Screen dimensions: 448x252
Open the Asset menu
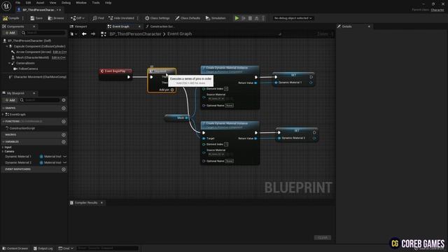(x=41, y=3)
